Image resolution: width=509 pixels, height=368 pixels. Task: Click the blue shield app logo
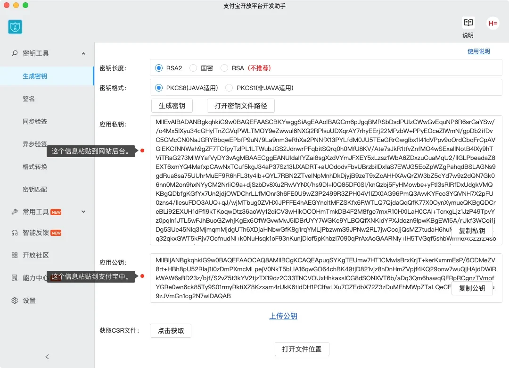tap(15, 27)
